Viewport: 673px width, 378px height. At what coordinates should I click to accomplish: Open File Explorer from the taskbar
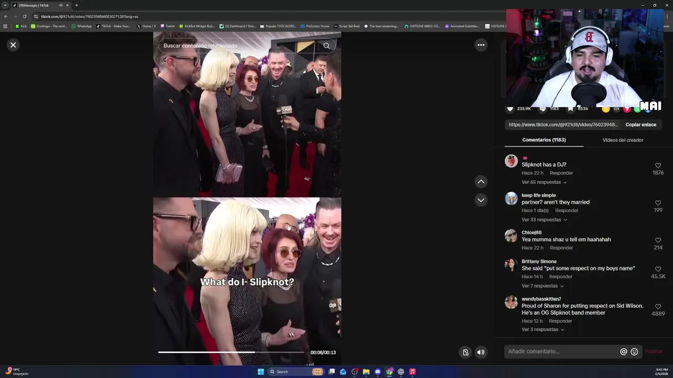coord(366,372)
